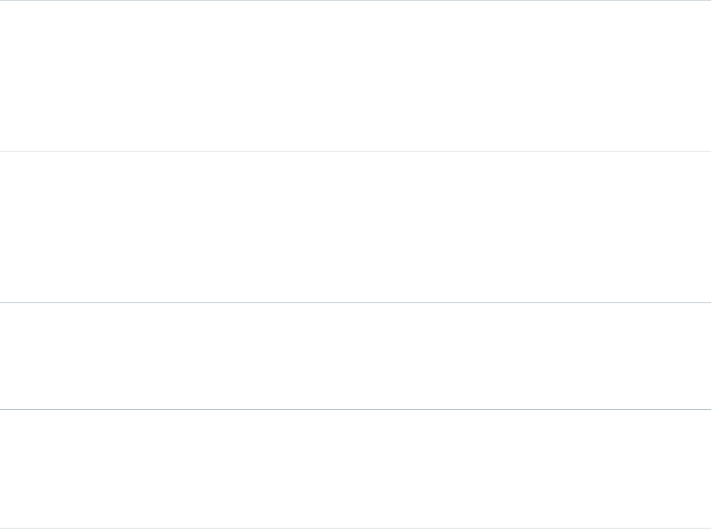Click the divider line below first row
The width and height of the screenshot is (712, 529).
click(x=356, y=151)
